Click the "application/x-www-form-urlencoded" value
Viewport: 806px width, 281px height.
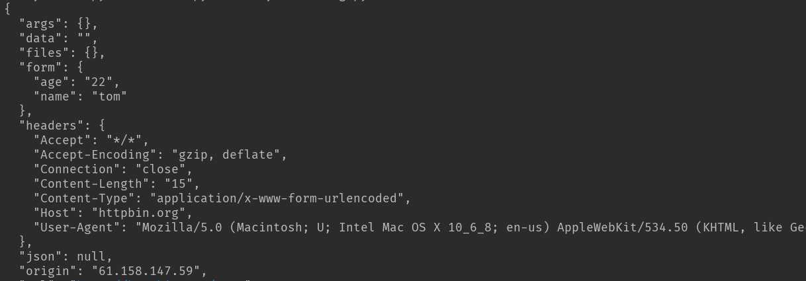pos(277,198)
